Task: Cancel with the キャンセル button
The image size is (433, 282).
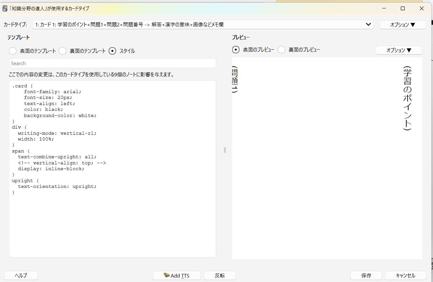Action: 406,276
